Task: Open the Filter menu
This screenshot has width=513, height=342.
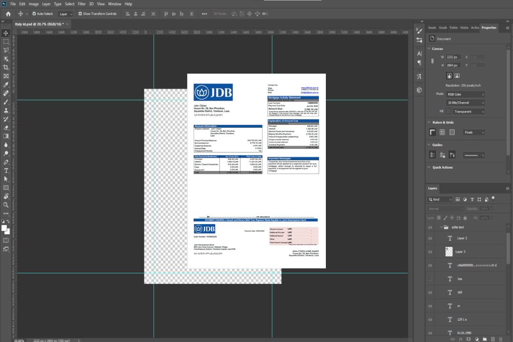Action: [x=82, y=4]
